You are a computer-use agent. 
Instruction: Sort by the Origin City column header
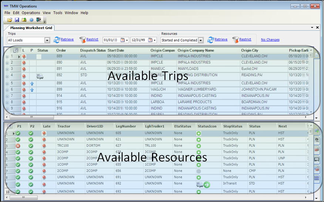(x=250, y=50)
